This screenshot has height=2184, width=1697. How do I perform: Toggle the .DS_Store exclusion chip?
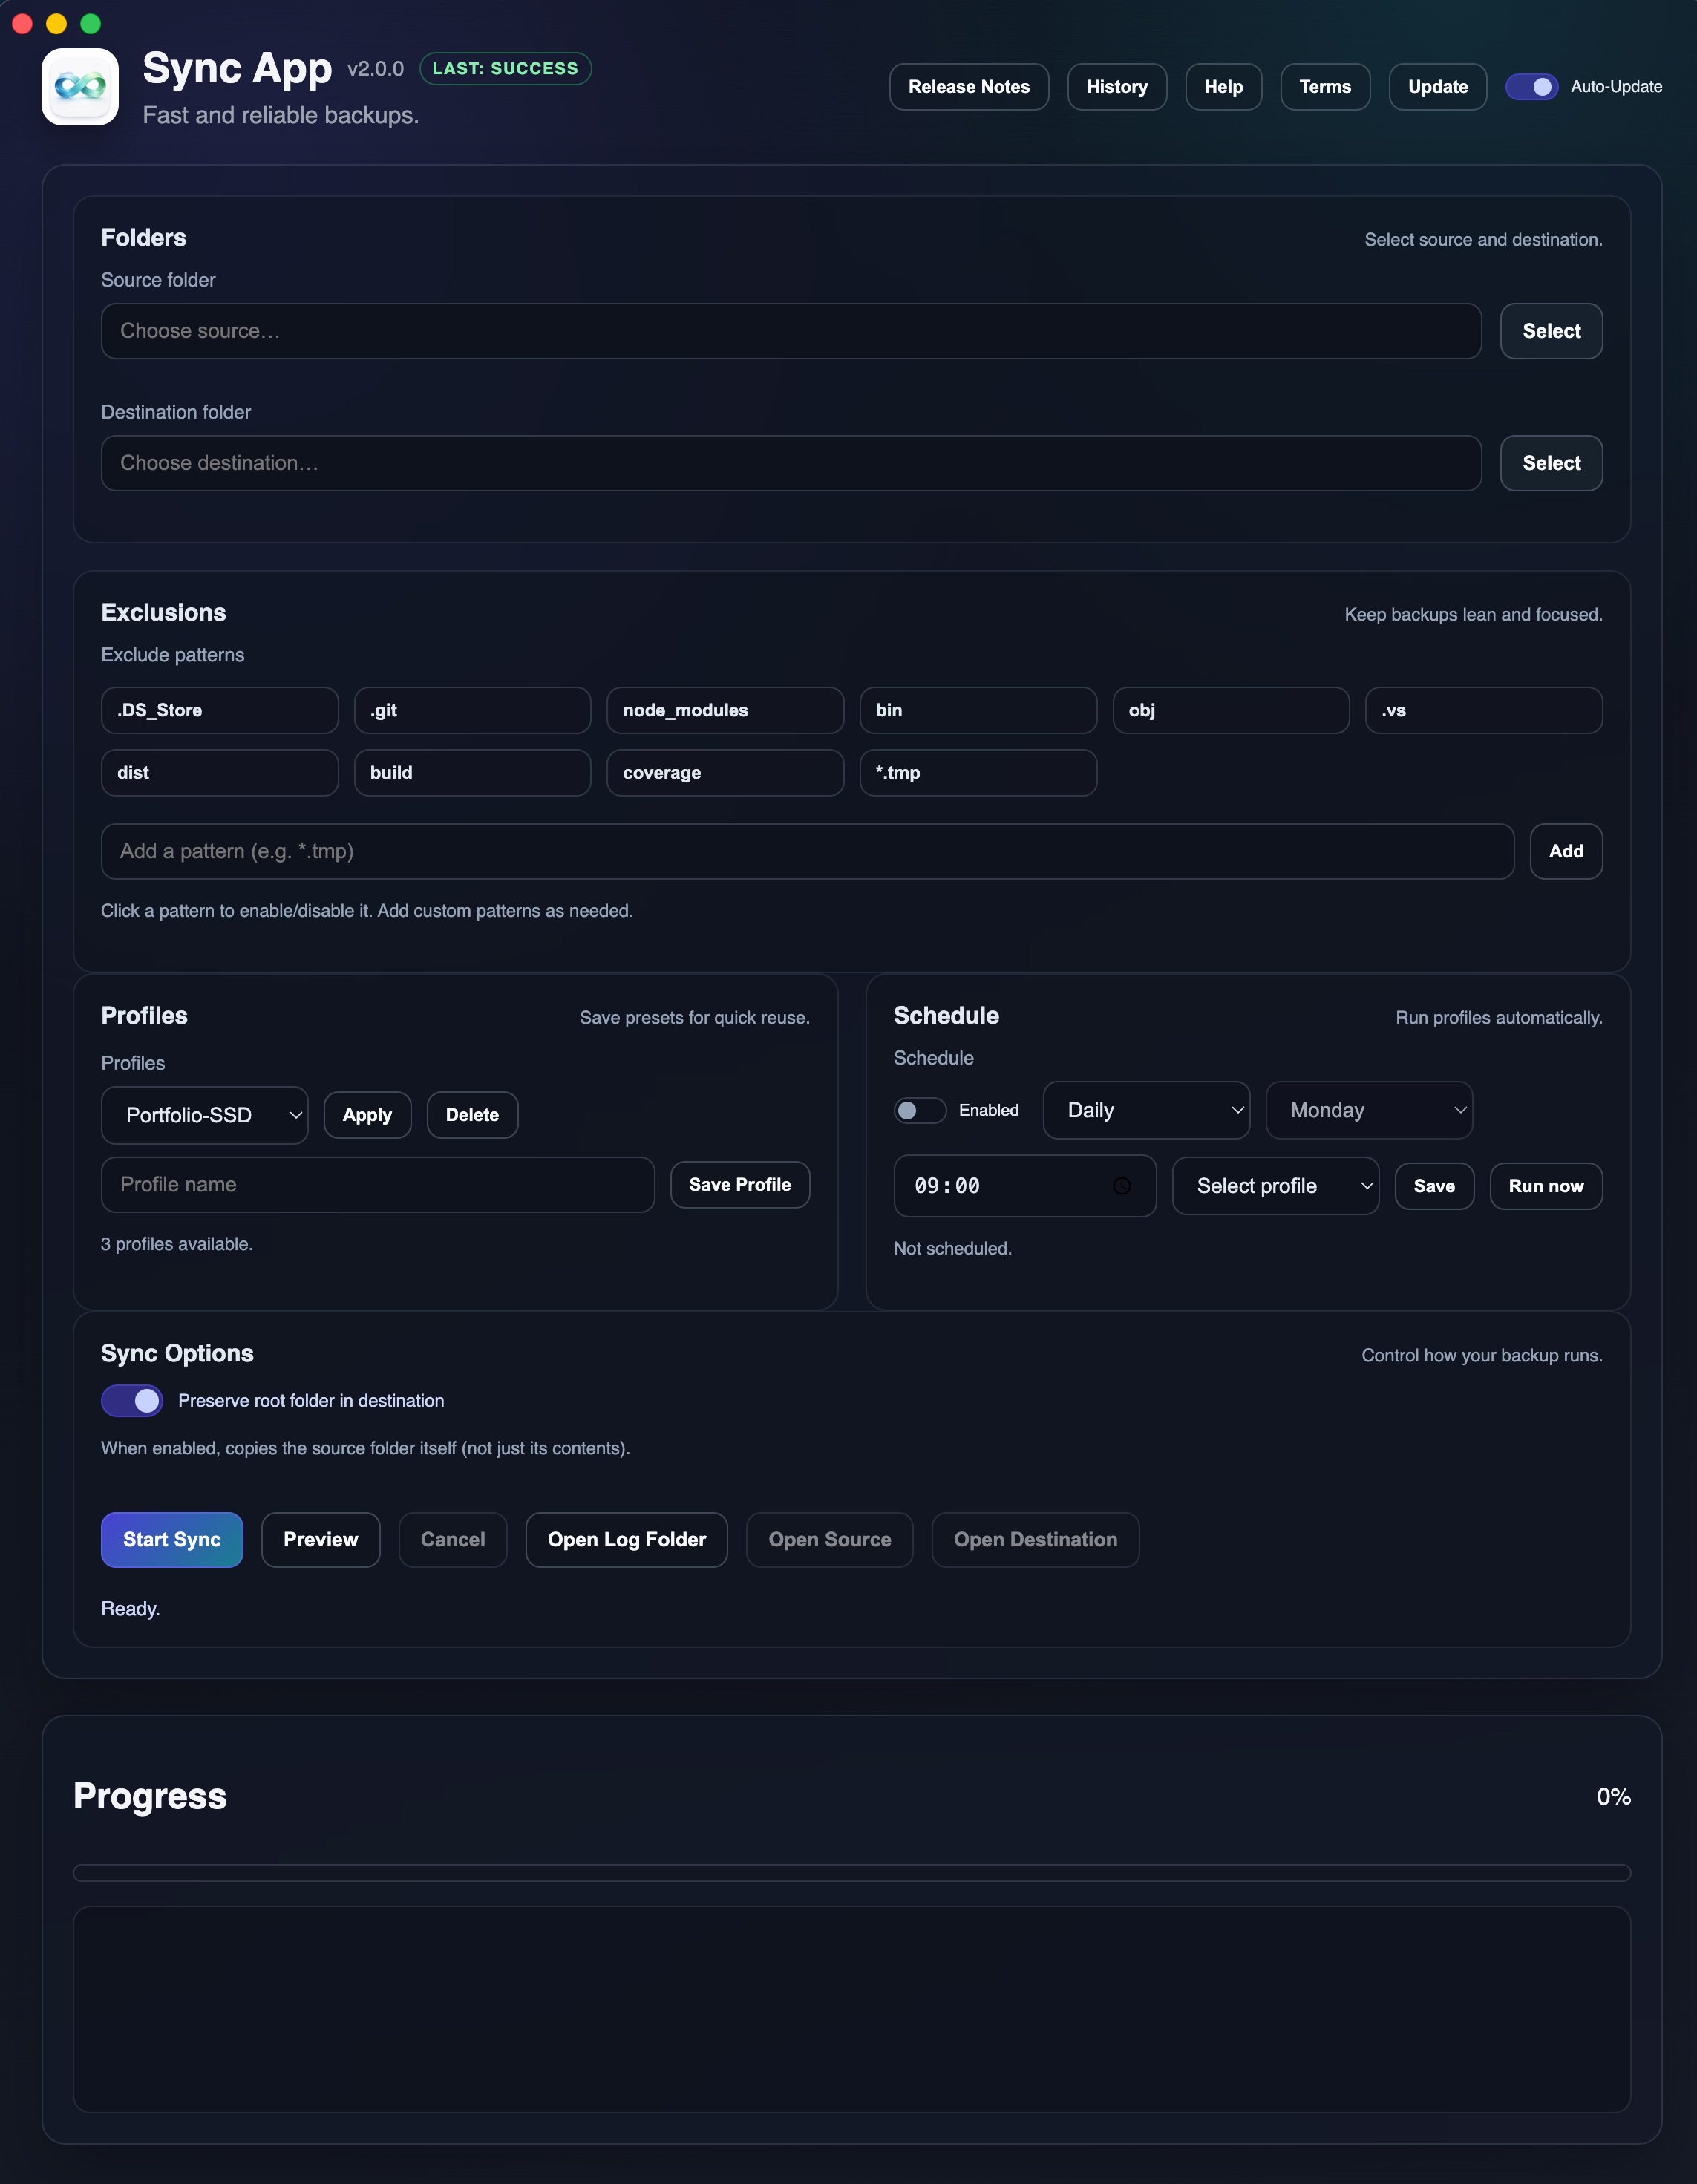coord(219,710)
